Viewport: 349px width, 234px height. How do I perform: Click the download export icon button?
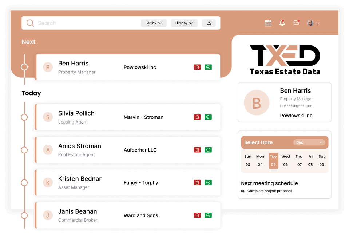pyautogui.click(x=209, y=23)
